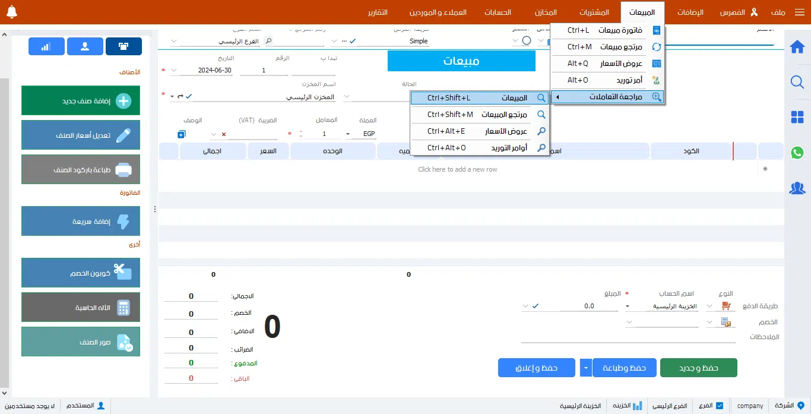Choose مرتجع مبيعات from sales menu
The height and width of the screenshot is (414, 811).
click(607, 47)
